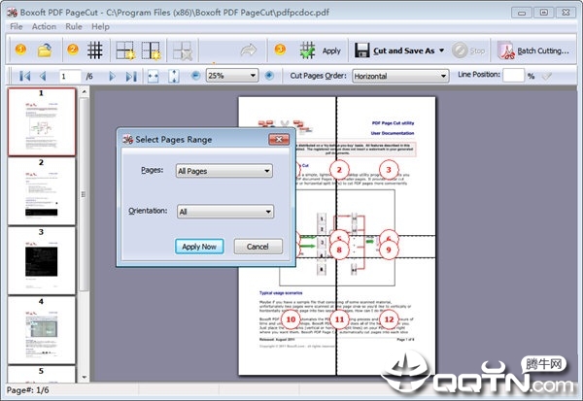The image size is (583, 401).
Task: Go to previous page
Action: (x=43, y=76)
